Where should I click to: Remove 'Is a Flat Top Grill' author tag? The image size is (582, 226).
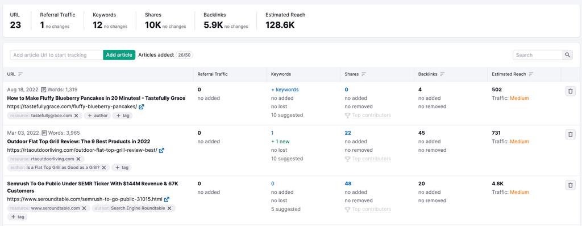coord(103,168)
